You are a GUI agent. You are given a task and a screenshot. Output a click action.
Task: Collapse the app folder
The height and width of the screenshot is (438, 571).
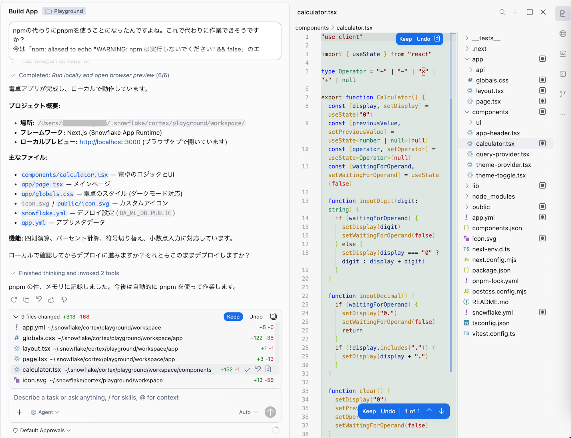467,59
